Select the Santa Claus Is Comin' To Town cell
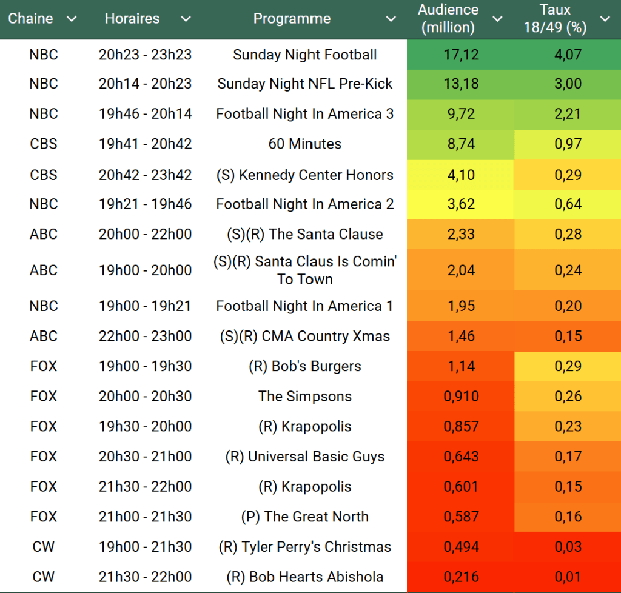 (x=305, y=270)
